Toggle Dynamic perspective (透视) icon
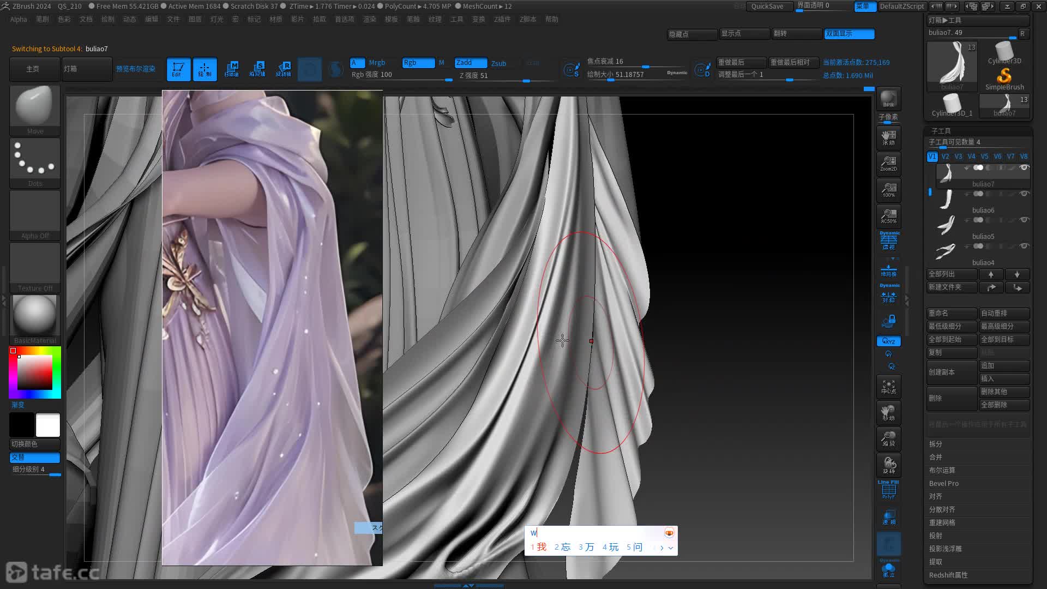Viewport: 1047px width, 589px height. coord(888,241)
